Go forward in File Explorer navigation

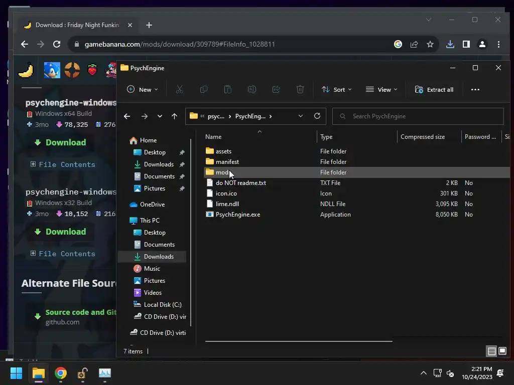click(144, 116)
